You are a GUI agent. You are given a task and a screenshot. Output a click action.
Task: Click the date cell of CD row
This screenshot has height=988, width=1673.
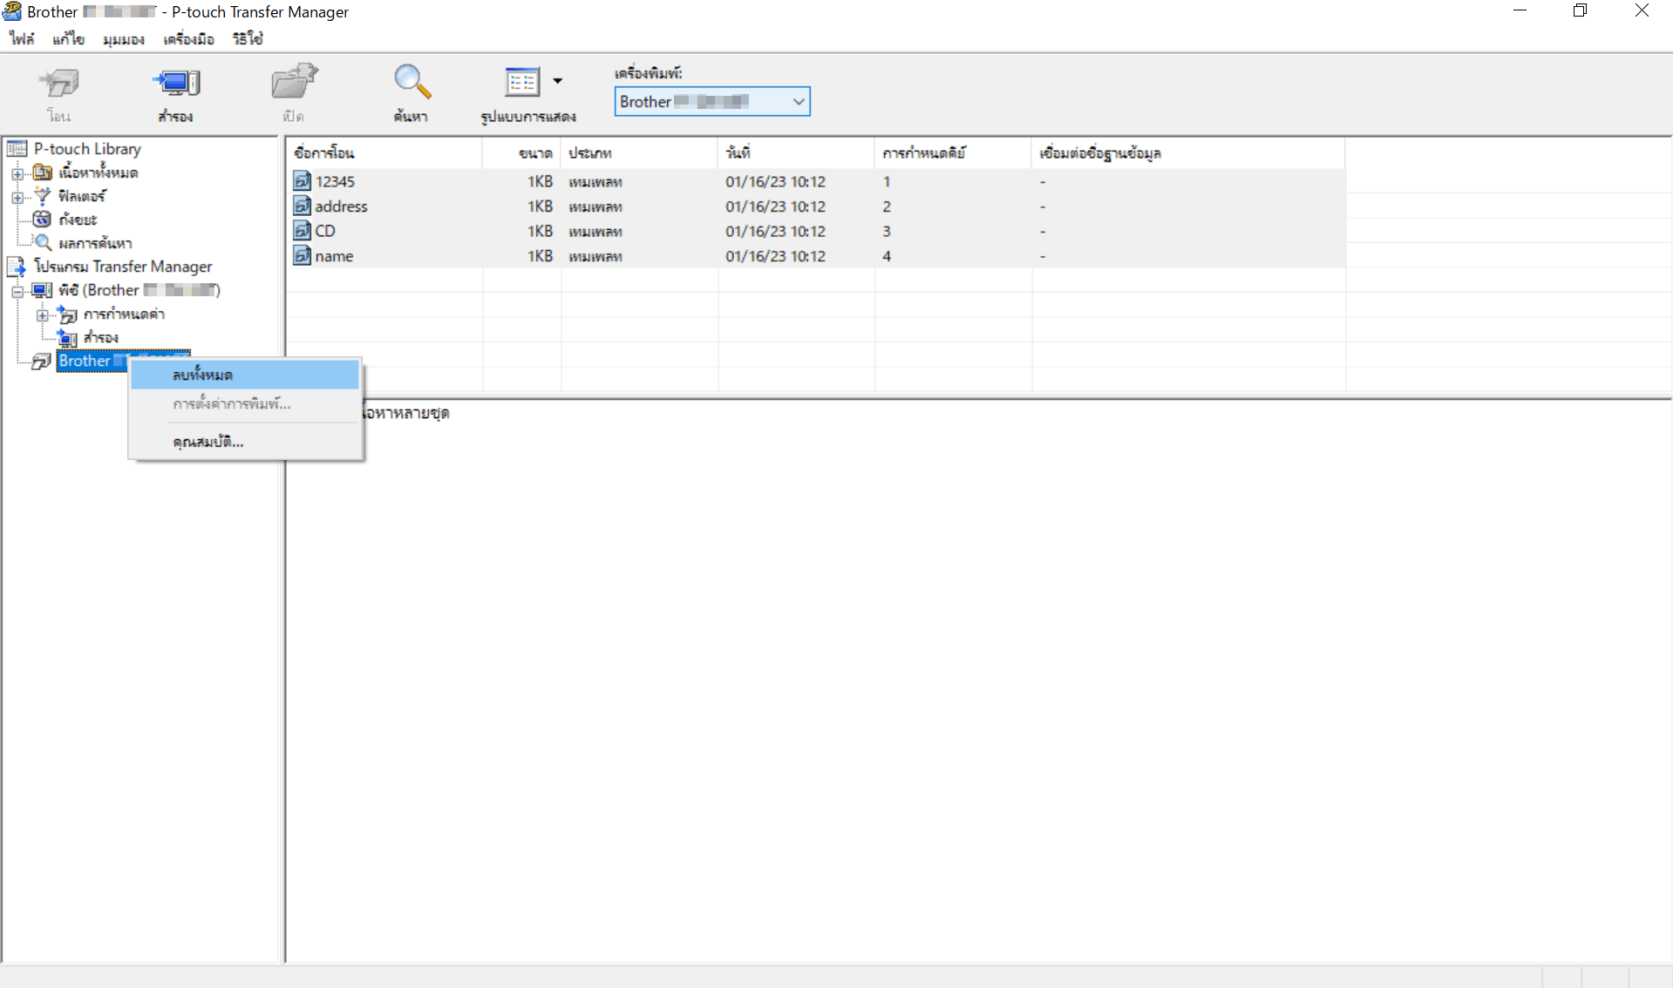(x=775, y=231)
